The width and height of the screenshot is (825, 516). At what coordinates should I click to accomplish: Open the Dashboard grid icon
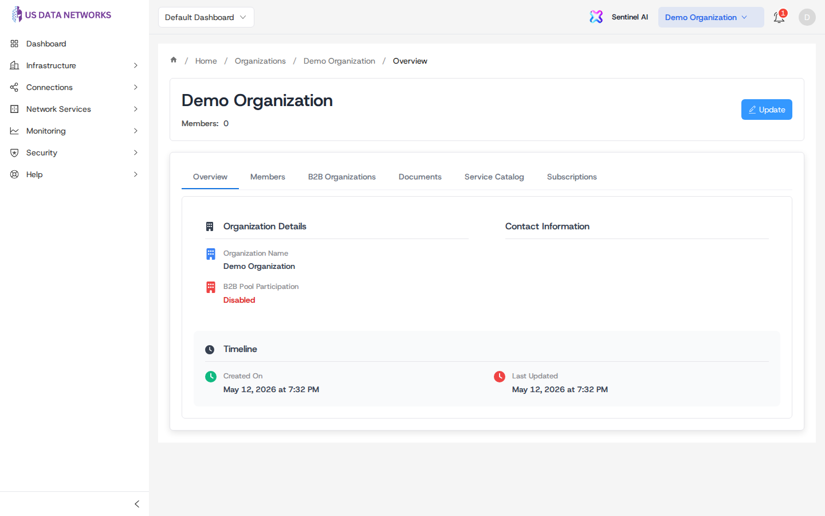[14, 44]
